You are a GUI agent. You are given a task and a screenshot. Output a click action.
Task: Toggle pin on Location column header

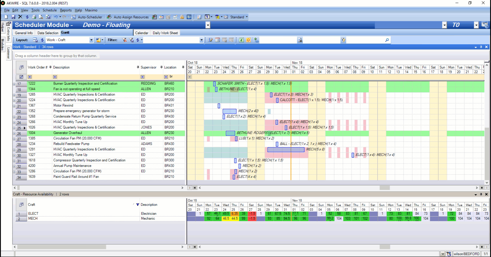(183, 67)
